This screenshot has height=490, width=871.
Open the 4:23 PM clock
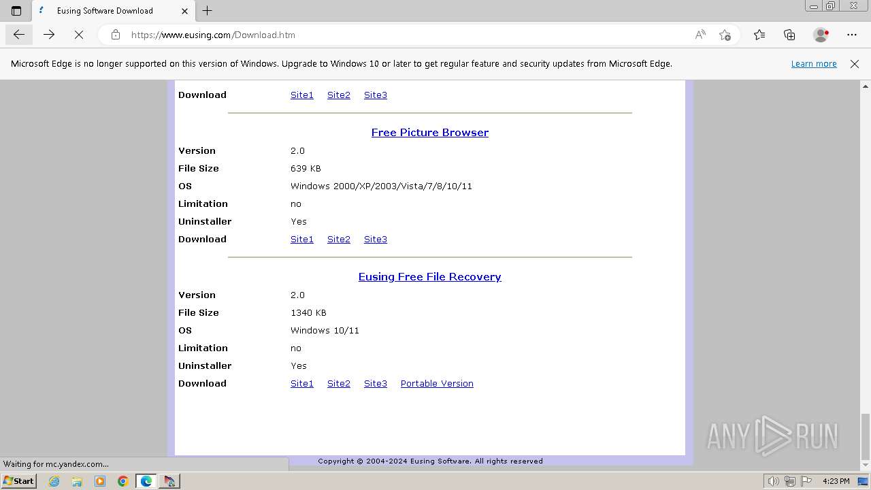tap(836, 481)
